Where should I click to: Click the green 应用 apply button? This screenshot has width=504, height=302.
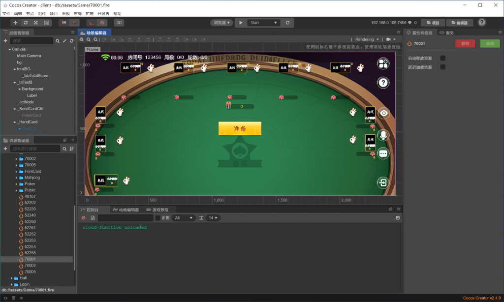tap(490, 43)
